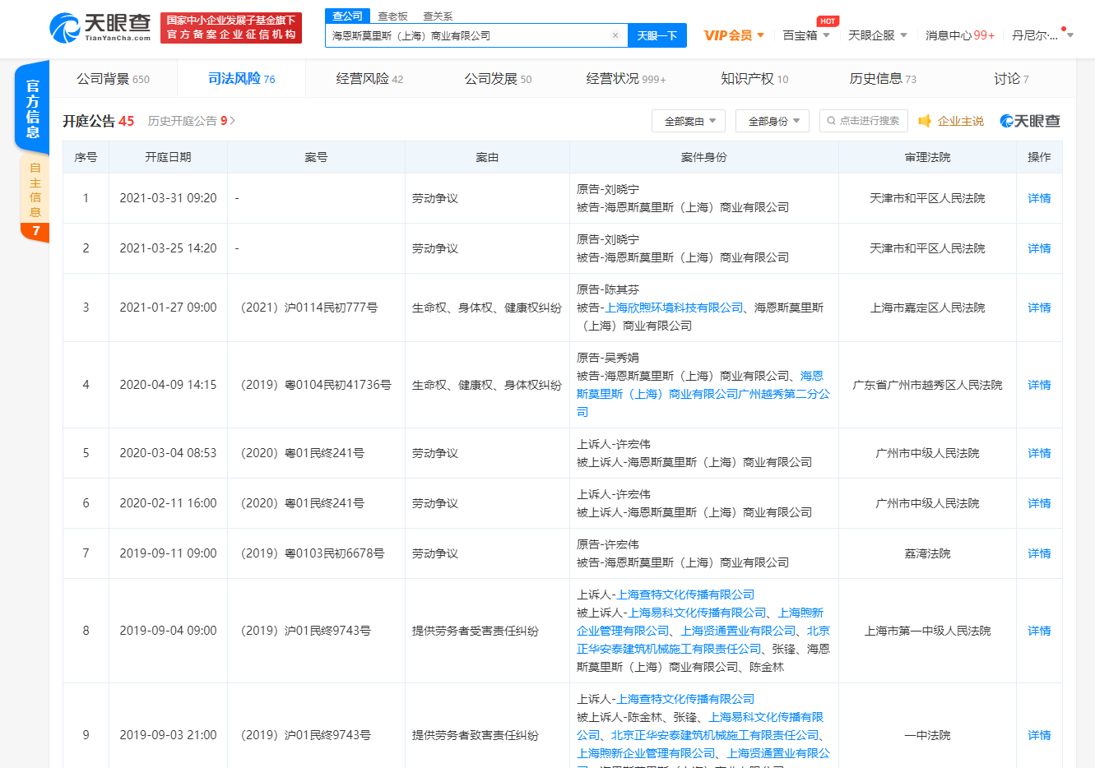Click 上海市第一中级人民法院 cell in row 8
This screenshot has height=768, width=1095.
click(x=927, y=631)
